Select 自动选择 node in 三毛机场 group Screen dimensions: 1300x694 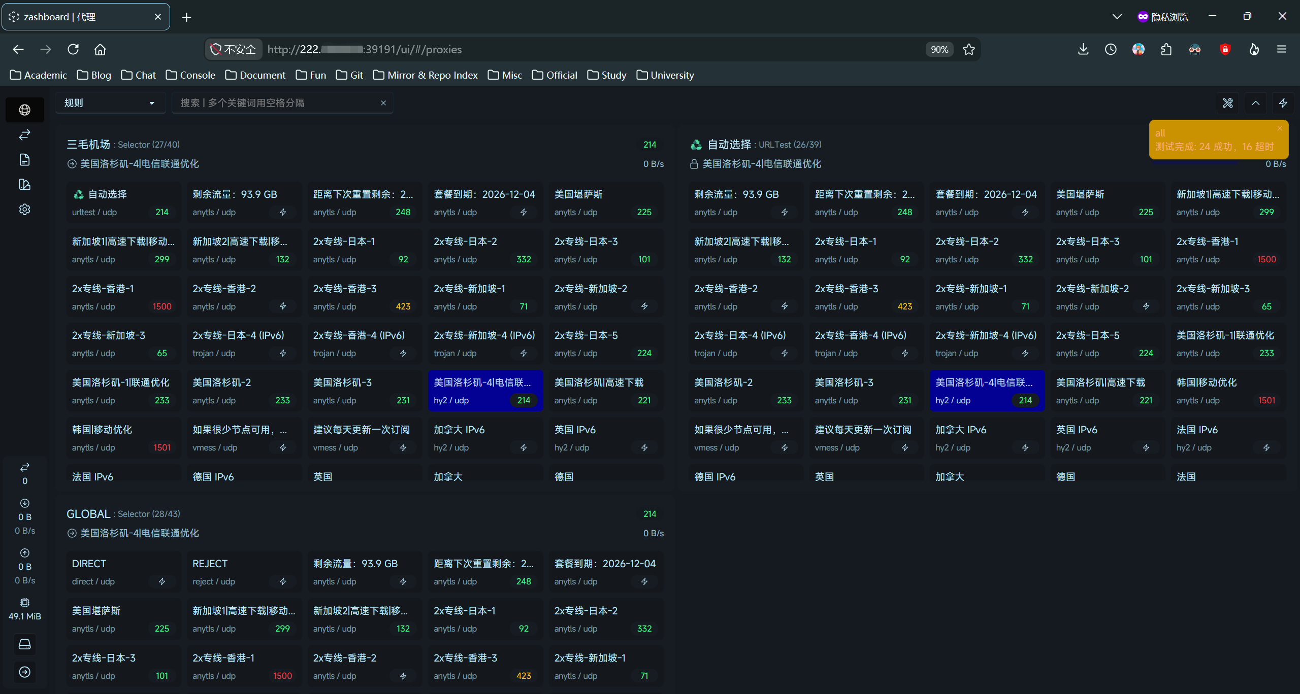tap(123, 202)
